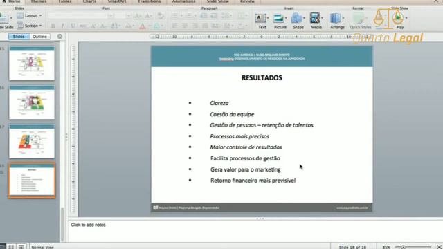Image resolution: width=443 pixels, height=249 pixels.
Task: Toggle Italic formatting
Action: 62,26
